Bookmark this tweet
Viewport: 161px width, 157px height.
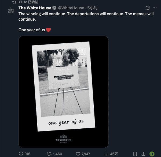(x=135, y=154)
